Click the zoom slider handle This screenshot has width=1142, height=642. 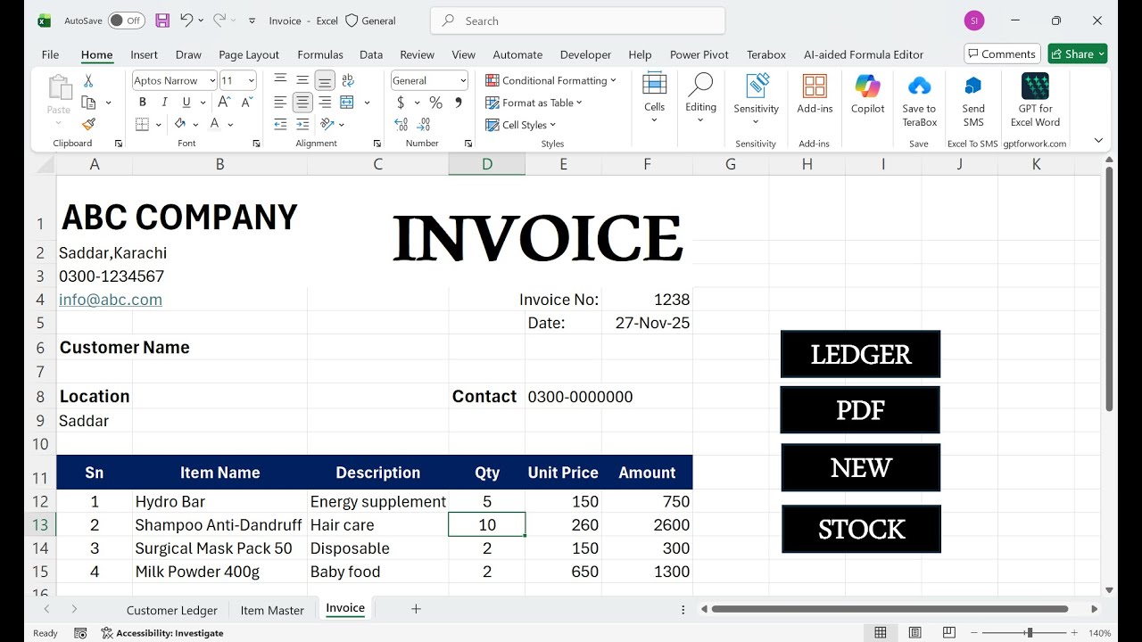(1030, 633)
